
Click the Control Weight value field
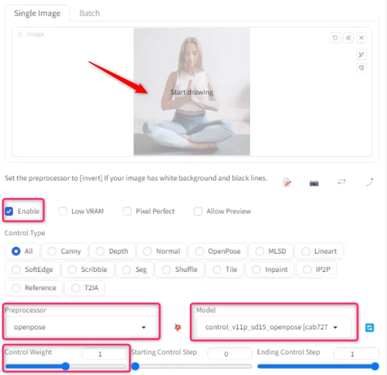[104, 354]
